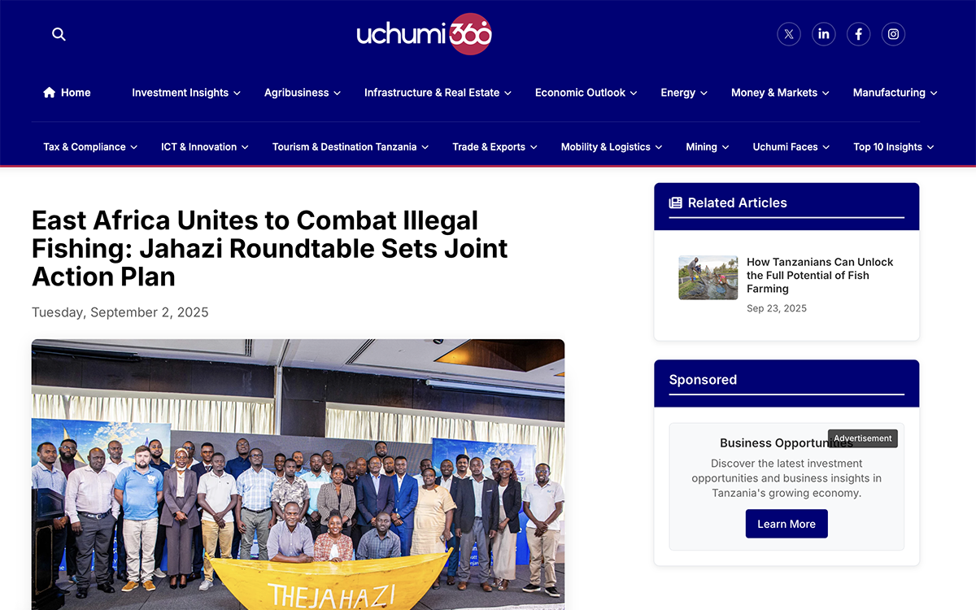The image size is (976, 610).
Task: Click the Jahazi roundtable group photo
Action: 298,474
